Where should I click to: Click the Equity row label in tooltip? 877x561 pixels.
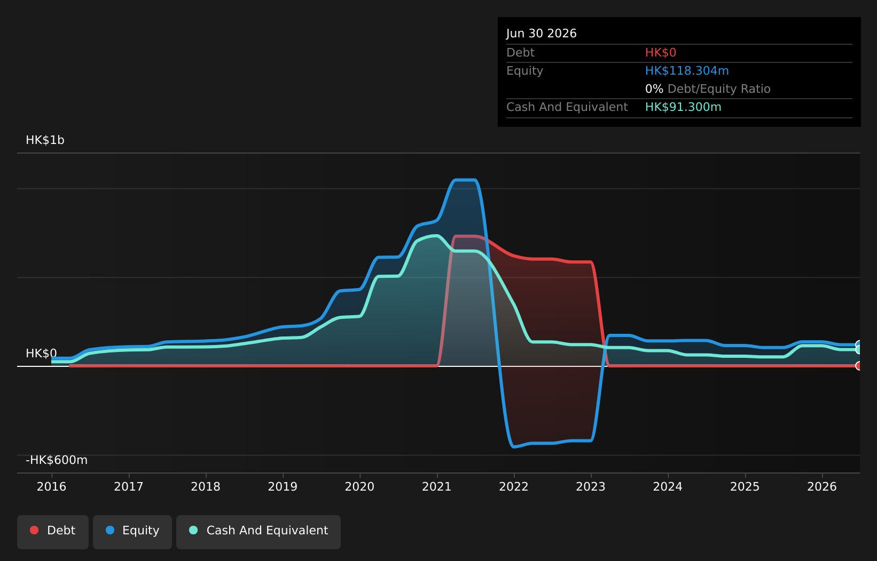click(x=524, y=70)
